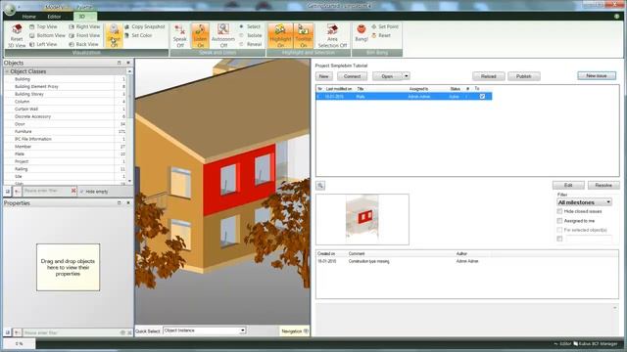
Task: Switch to Bottom View
Action: [x=47, y=35]
